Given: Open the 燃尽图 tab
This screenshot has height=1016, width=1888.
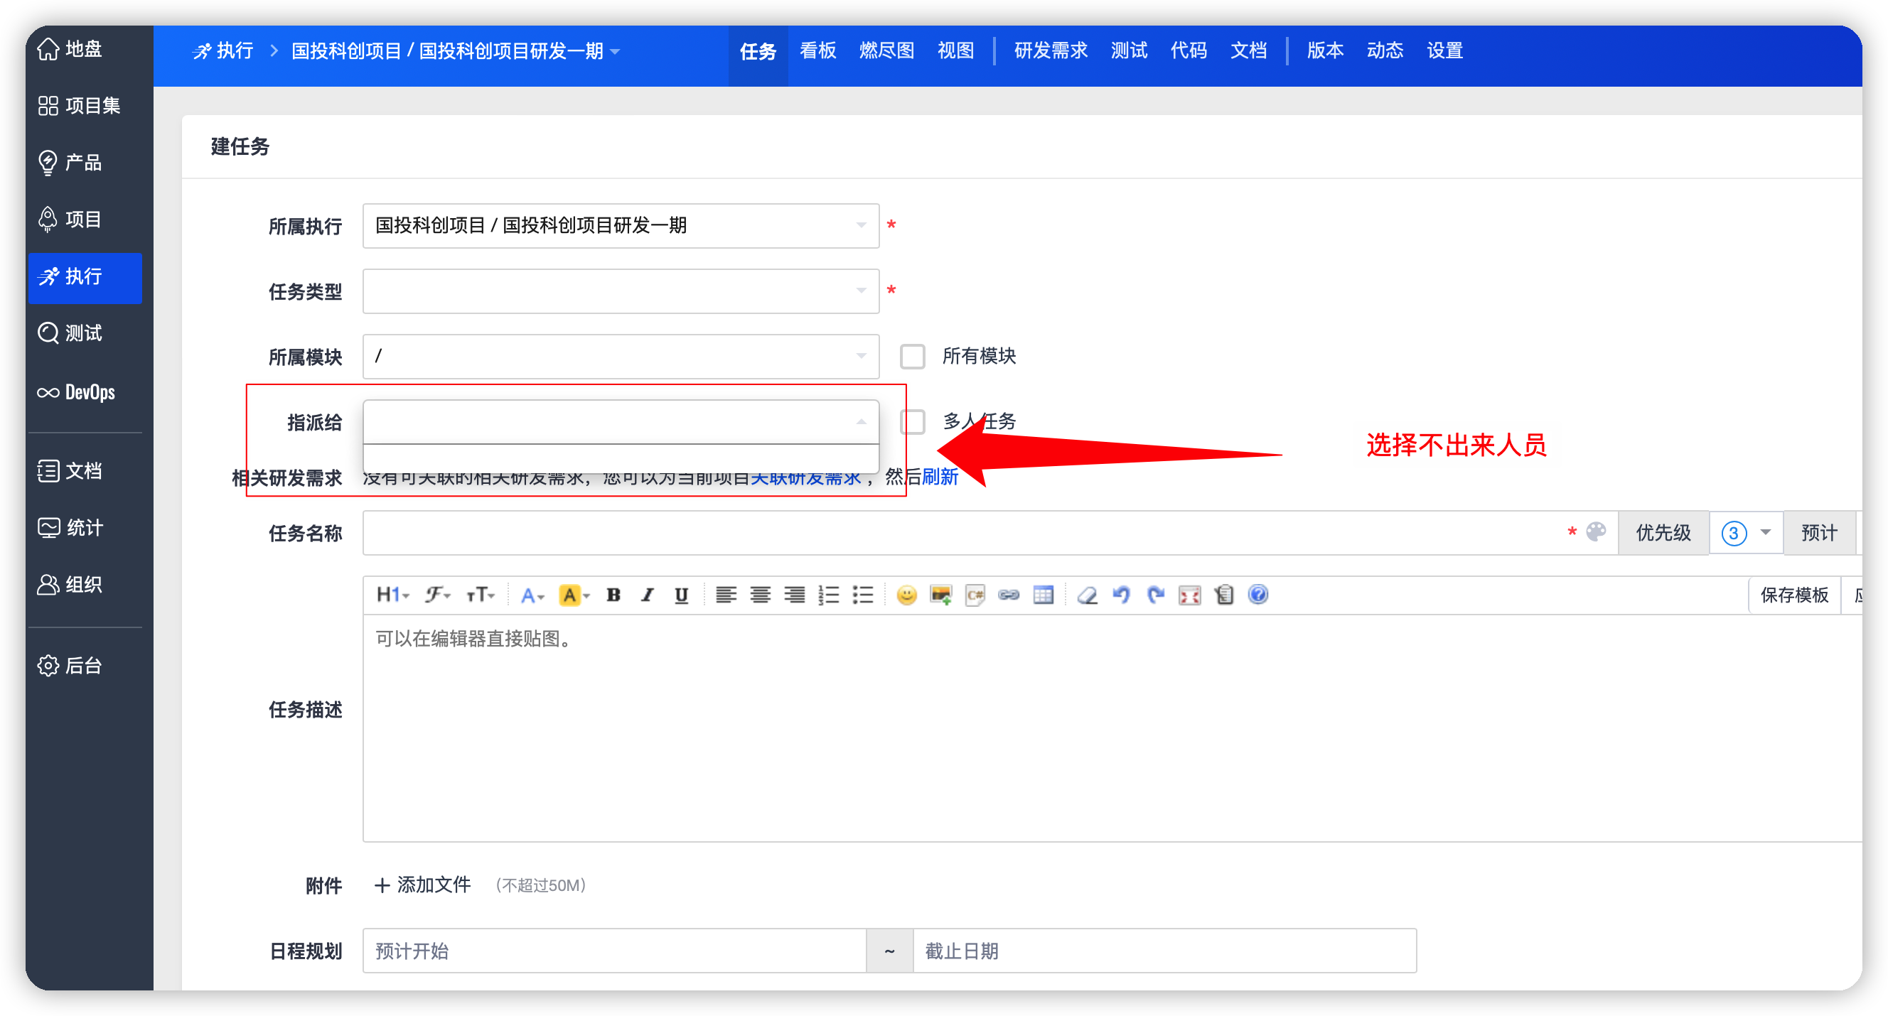Looking at the screenshot, I should coord(886,50).
